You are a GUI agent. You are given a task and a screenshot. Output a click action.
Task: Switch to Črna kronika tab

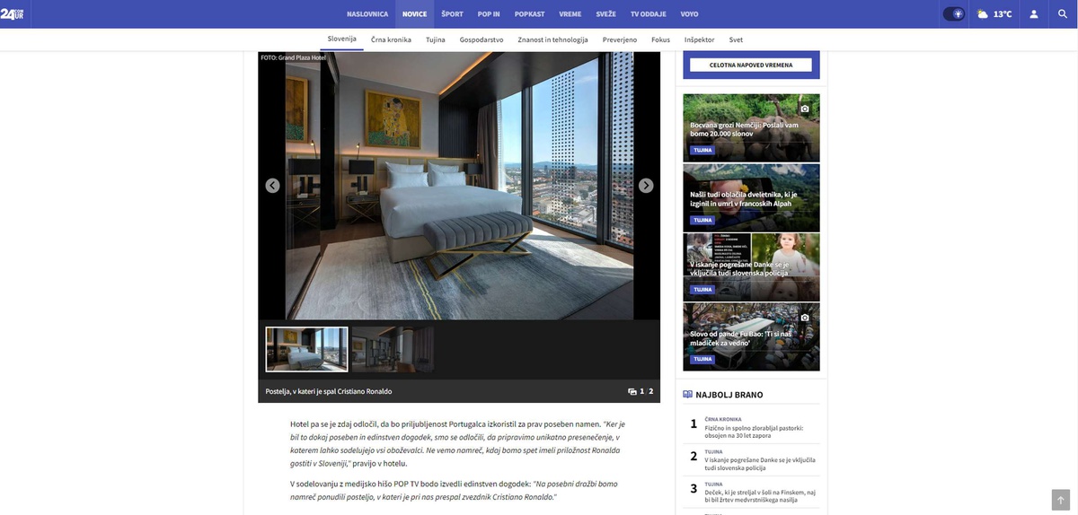(x=391, y=39)
